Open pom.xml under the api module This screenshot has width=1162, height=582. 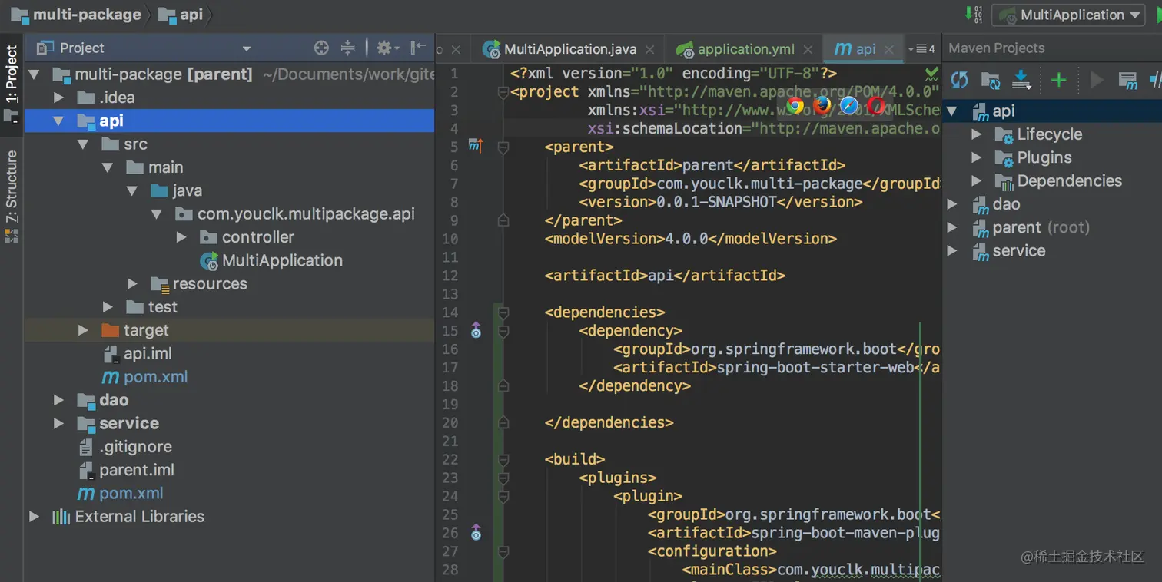tap(145, 377)
